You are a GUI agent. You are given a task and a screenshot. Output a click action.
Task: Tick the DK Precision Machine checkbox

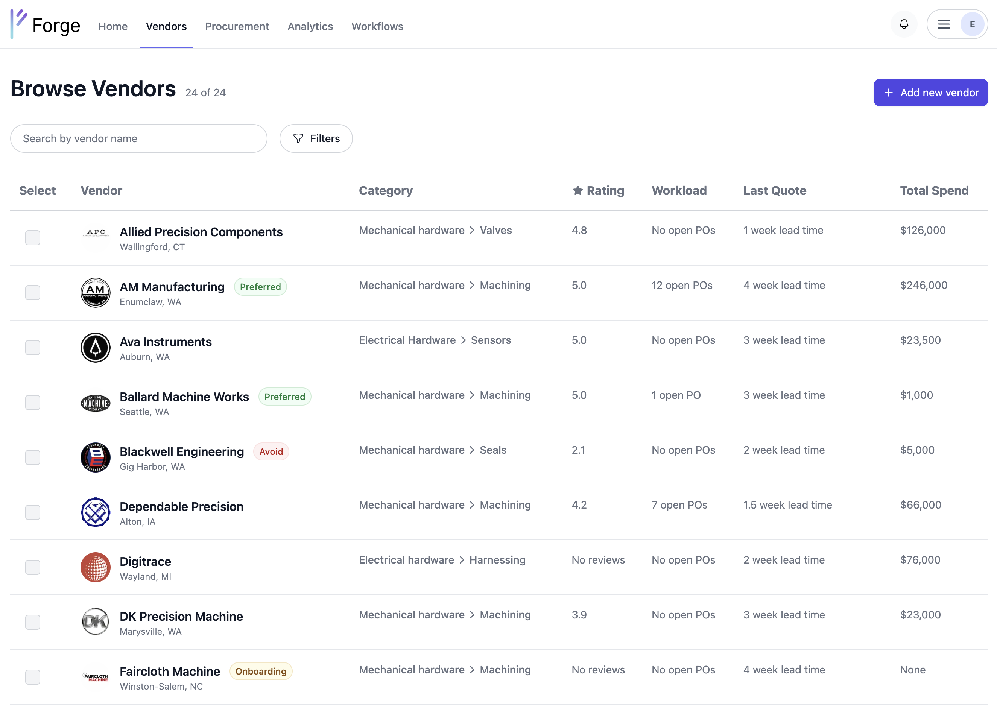point(33,622)
